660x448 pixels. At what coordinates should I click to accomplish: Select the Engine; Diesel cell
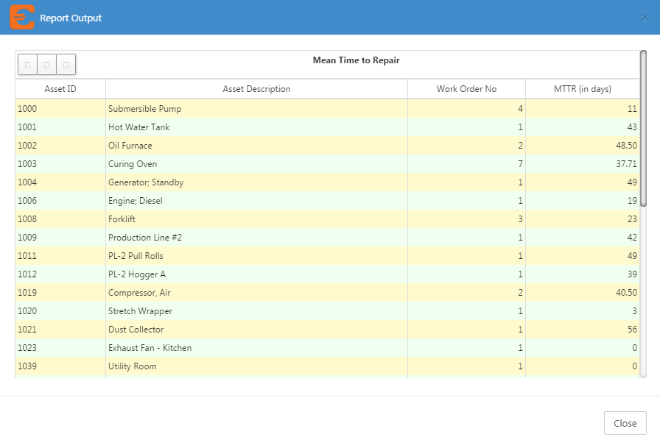256,201
